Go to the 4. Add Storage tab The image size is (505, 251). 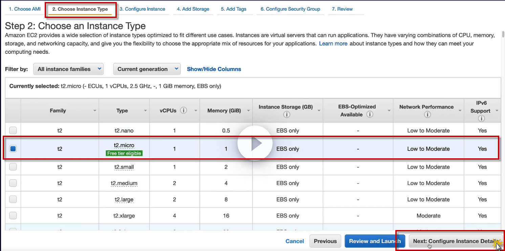tap(193, 9)
